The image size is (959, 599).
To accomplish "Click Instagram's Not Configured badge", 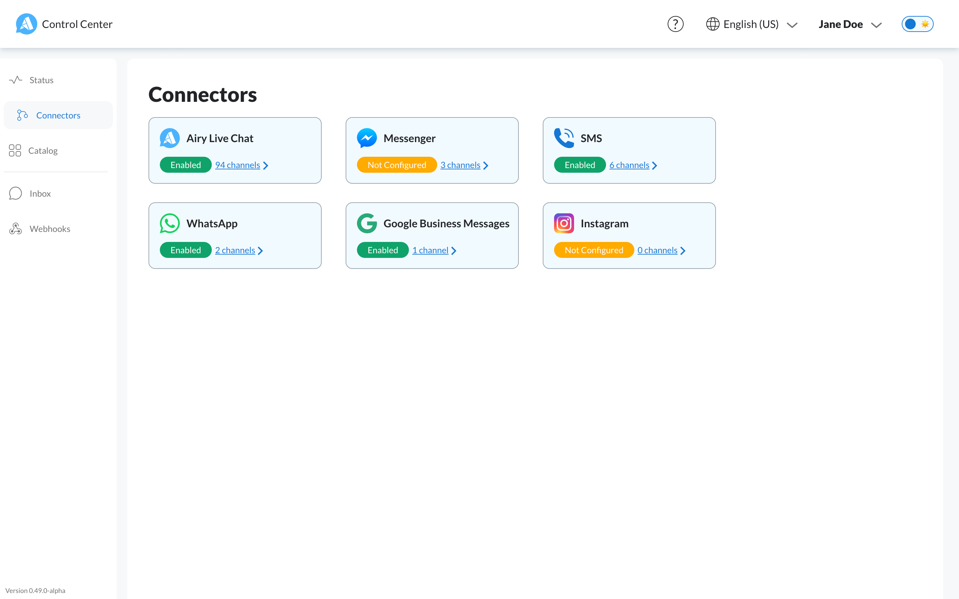I will click(593, 250).
